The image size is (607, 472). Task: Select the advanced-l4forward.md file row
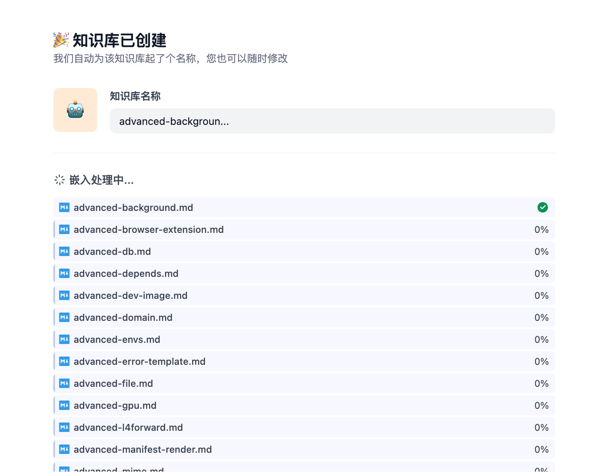[304, 427]
